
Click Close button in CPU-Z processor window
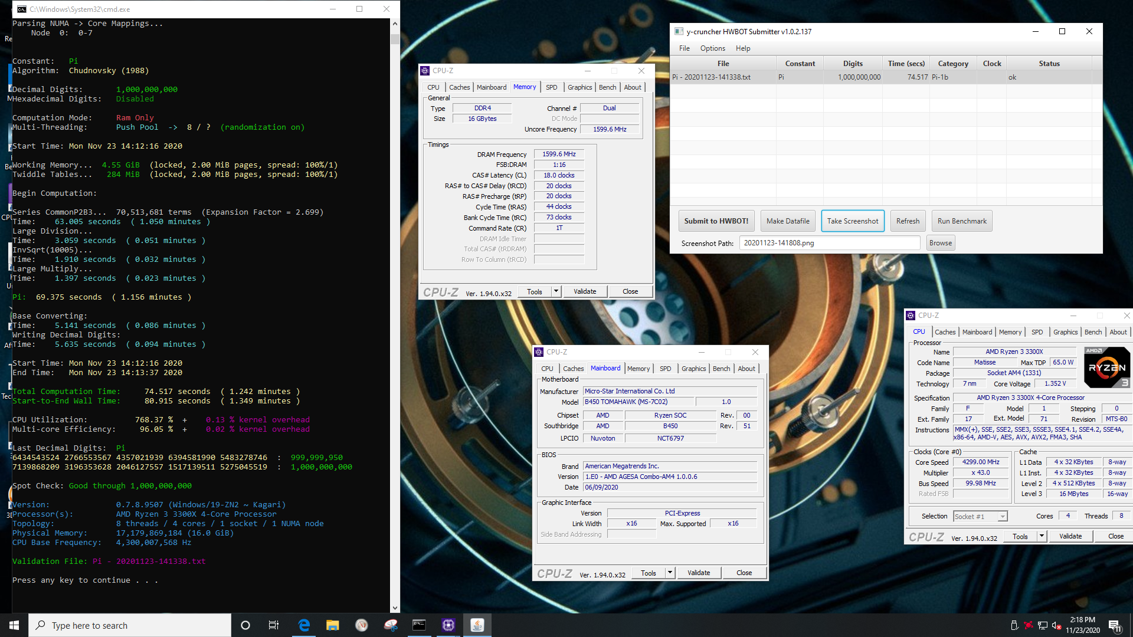point(1115,536)
